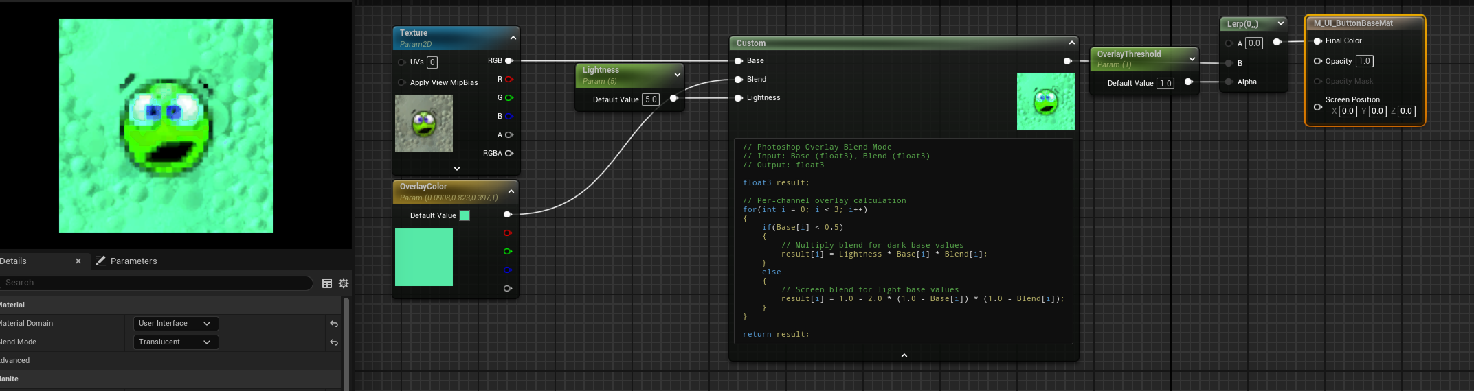Click the Texture node RGB output pin
The image size is (1474, 391).
509,60
